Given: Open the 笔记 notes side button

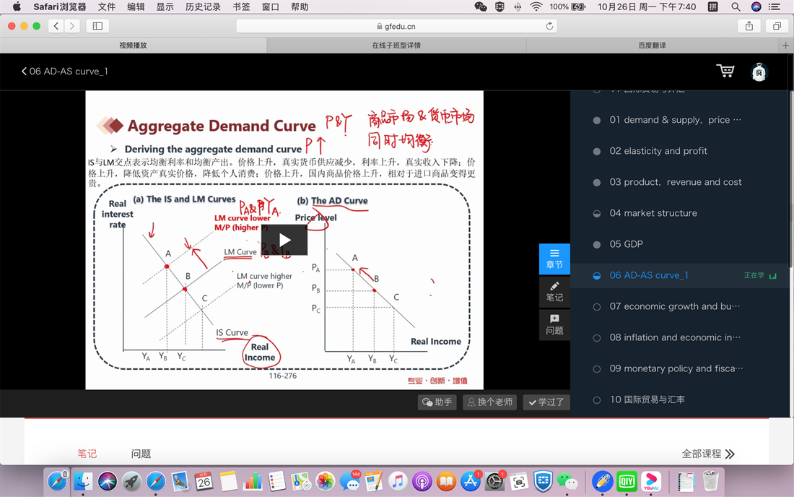Looking at the screenshot, I should pyautogui.click(x=554, y=292).
